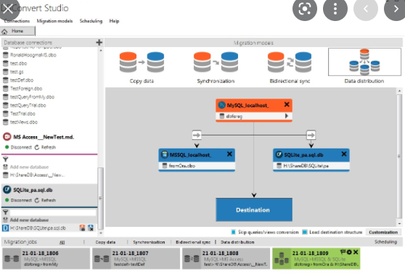Toggle Skip queries/views conversion checkbox
Viewport: 405px width, 279px height.
pyautogui.click(x=234, y=232)
